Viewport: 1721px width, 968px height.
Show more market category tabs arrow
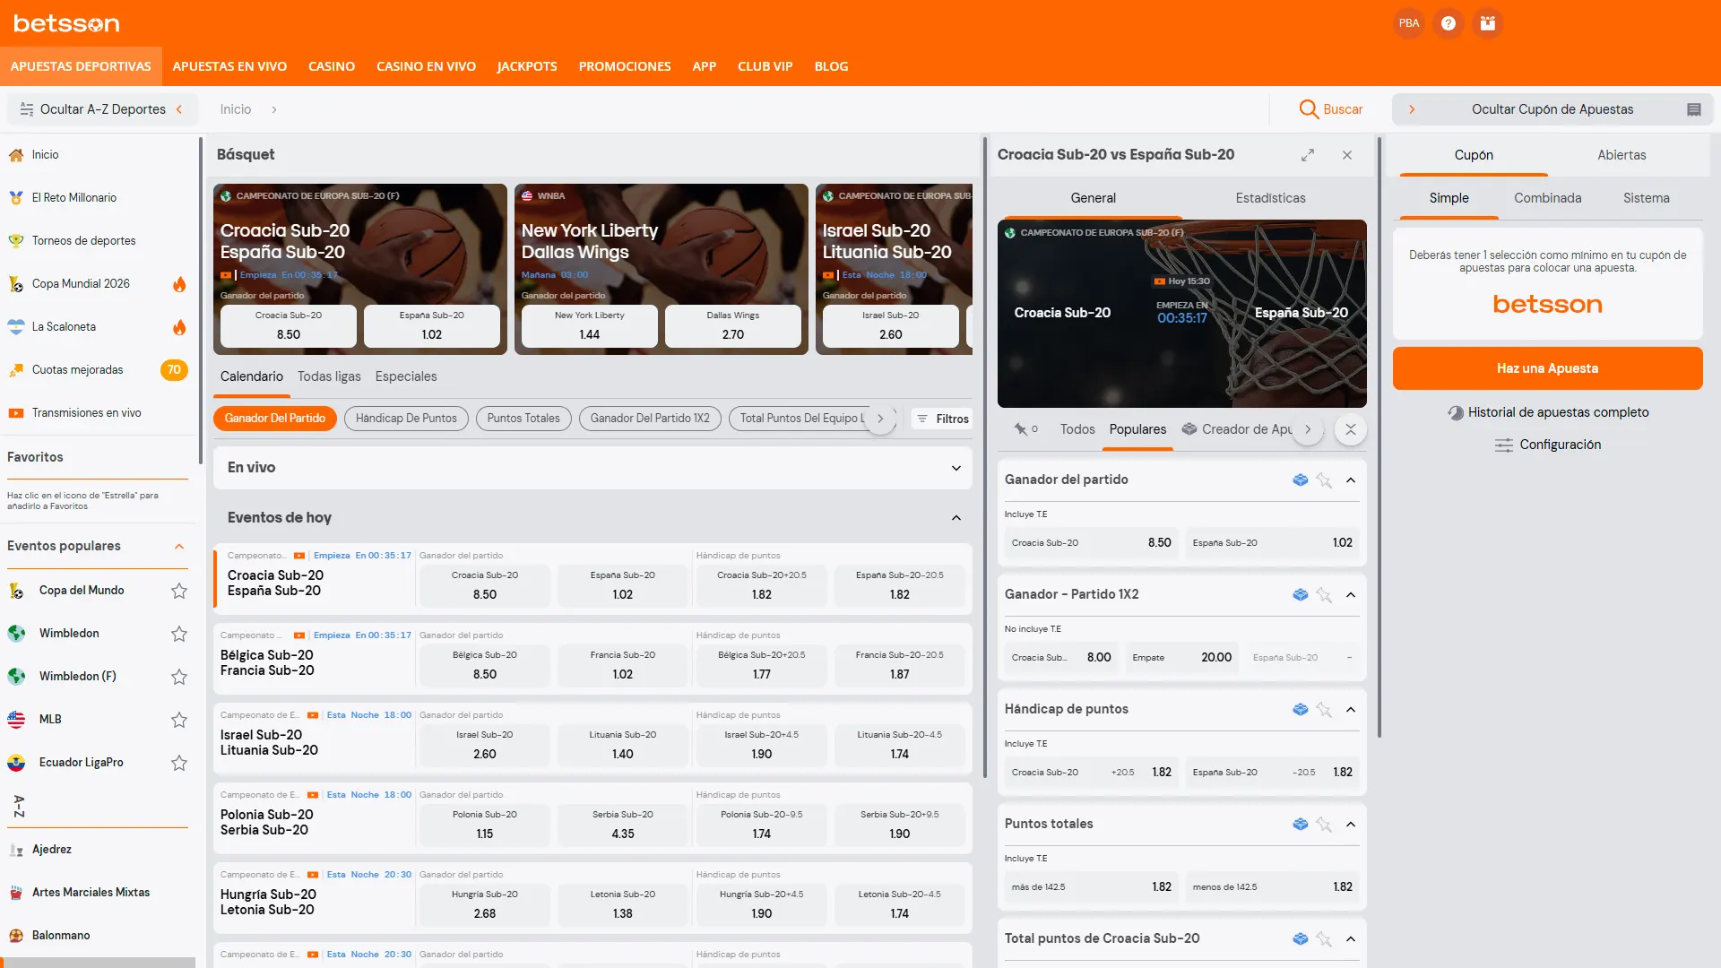[x=1308, y=429]
